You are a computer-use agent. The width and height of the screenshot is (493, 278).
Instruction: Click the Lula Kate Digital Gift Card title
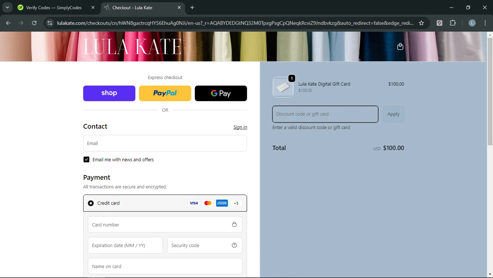click(324, 84)
